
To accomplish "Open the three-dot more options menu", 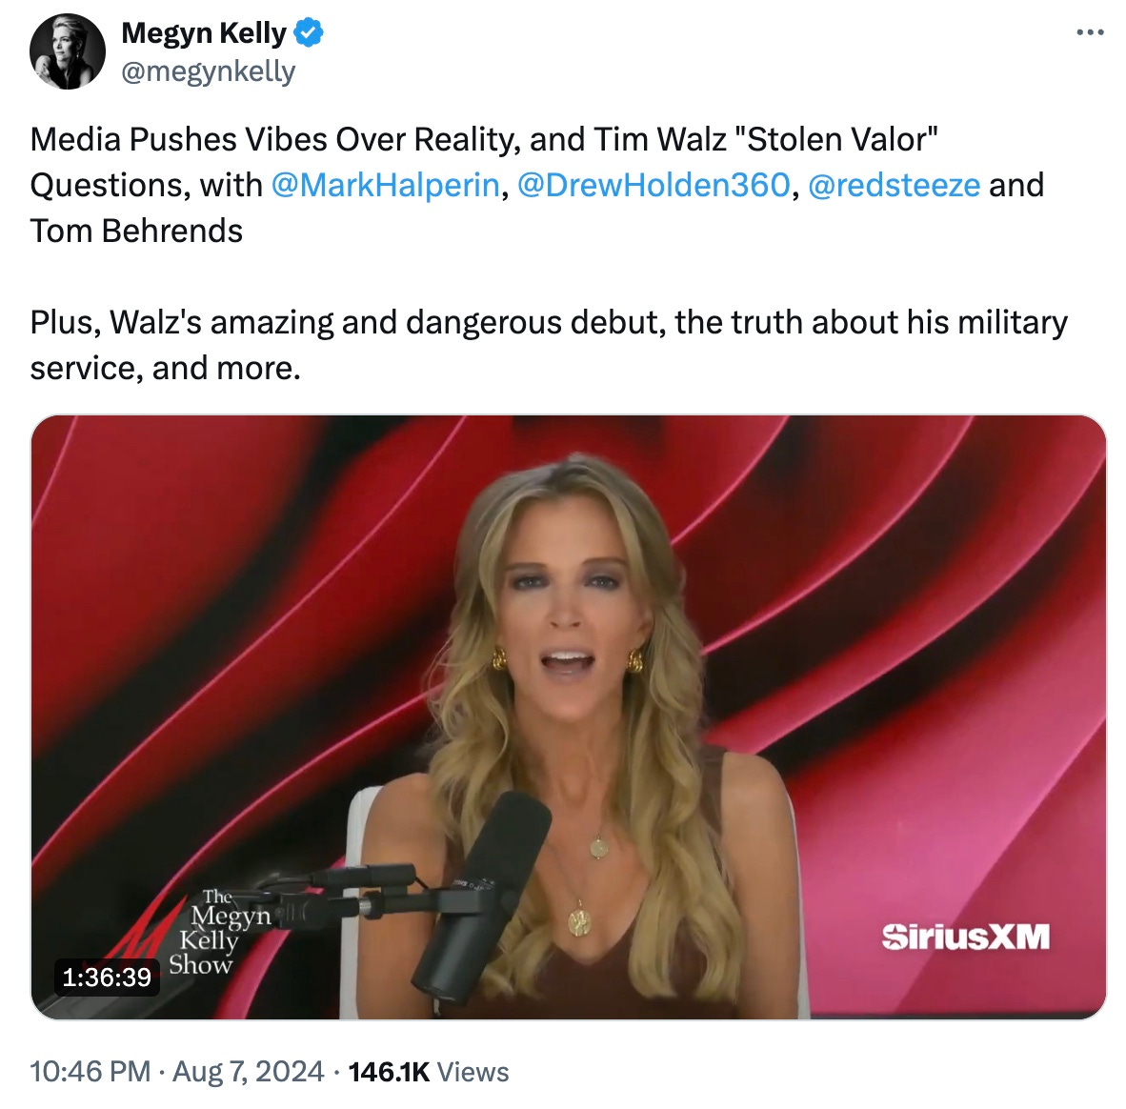I will [x=1090, y=32].
